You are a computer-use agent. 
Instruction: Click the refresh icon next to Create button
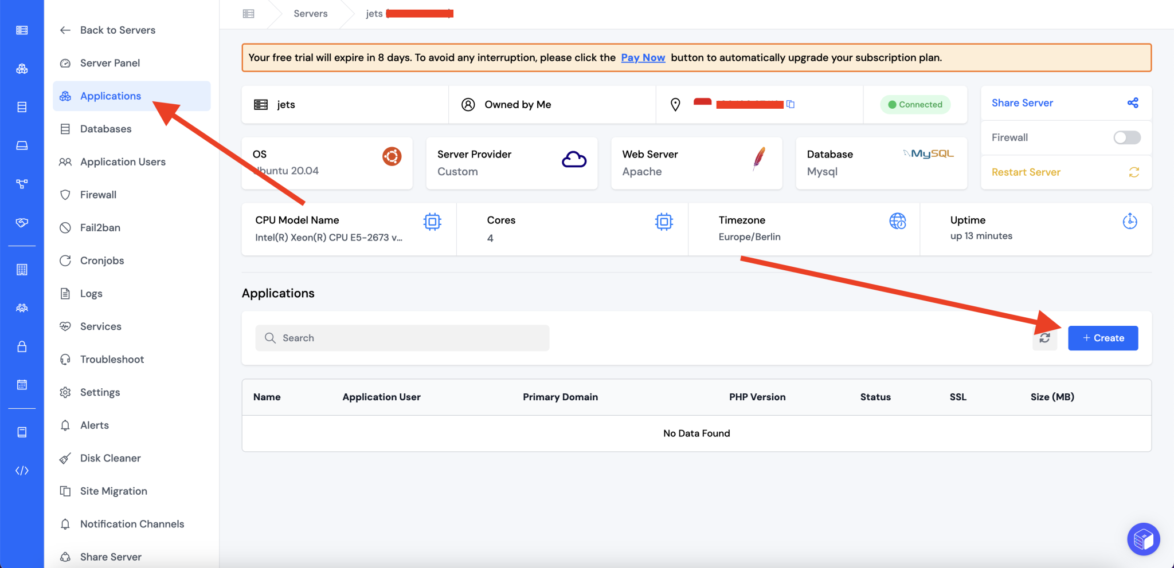[1045, 338]
